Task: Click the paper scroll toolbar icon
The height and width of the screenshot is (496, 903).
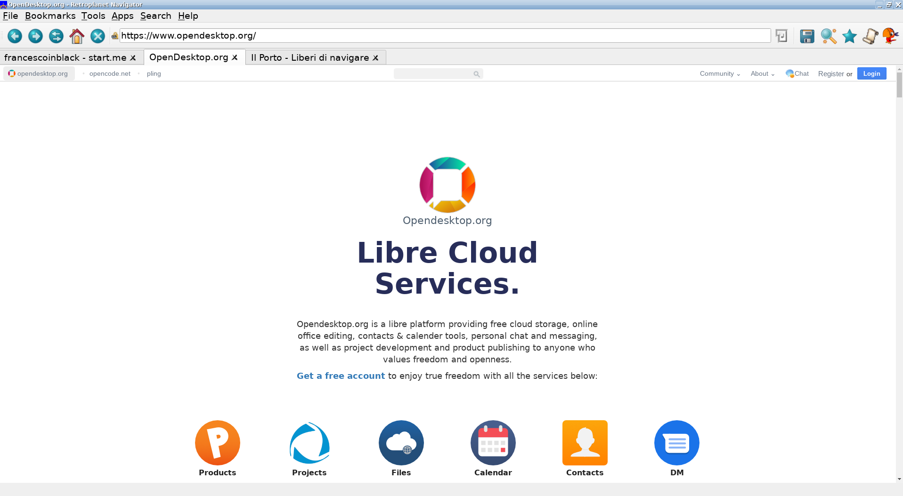Action: [x=870, y=36]
